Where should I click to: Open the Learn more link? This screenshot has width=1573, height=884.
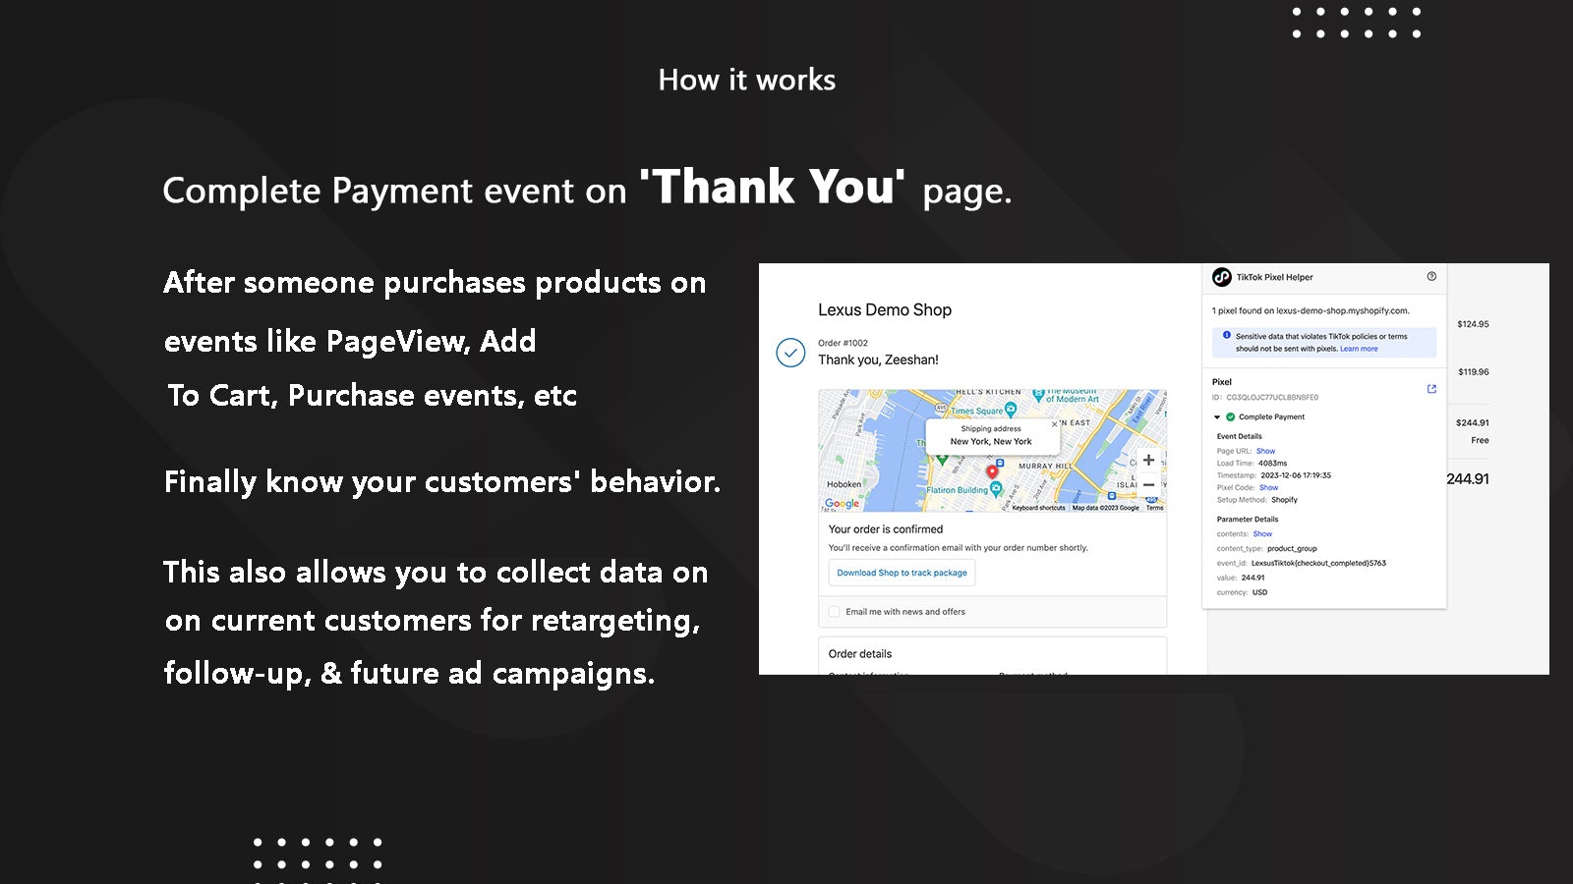pyautogui.click(x=1359, y=349)
